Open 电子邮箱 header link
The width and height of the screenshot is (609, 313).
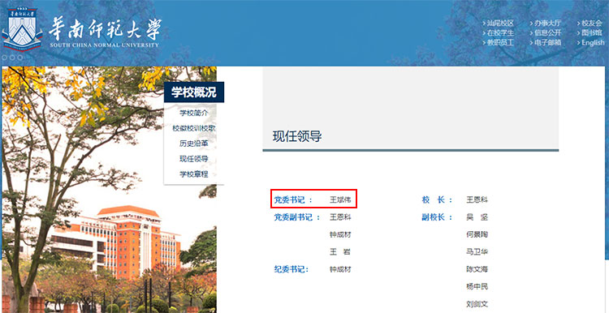click(x=546, y=43)
